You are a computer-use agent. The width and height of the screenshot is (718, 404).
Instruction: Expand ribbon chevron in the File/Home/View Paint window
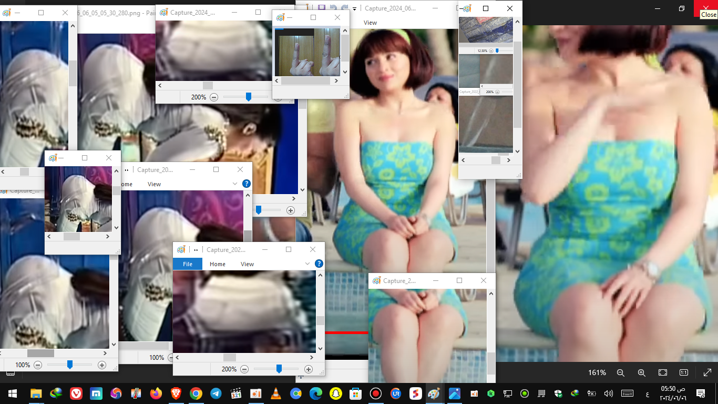pos(307,264)
